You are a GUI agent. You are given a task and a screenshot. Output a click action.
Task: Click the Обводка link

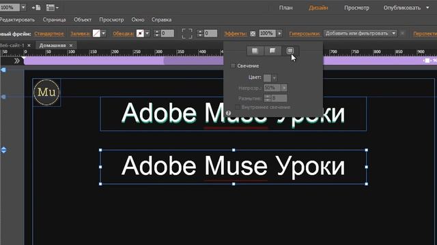pos(123,33)
